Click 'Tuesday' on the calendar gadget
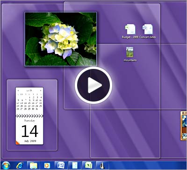Image resolution: width=187 pixels, height=170 pixels. click(29, 121)
